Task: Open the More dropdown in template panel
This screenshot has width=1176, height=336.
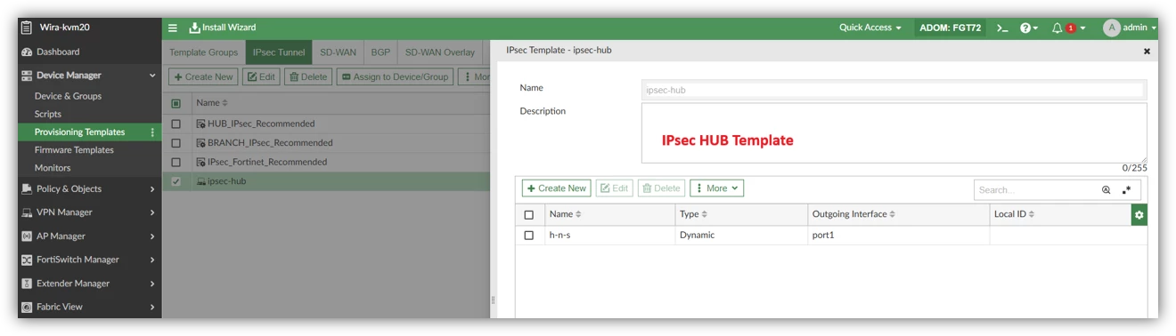Action: [x=716, y=188]
